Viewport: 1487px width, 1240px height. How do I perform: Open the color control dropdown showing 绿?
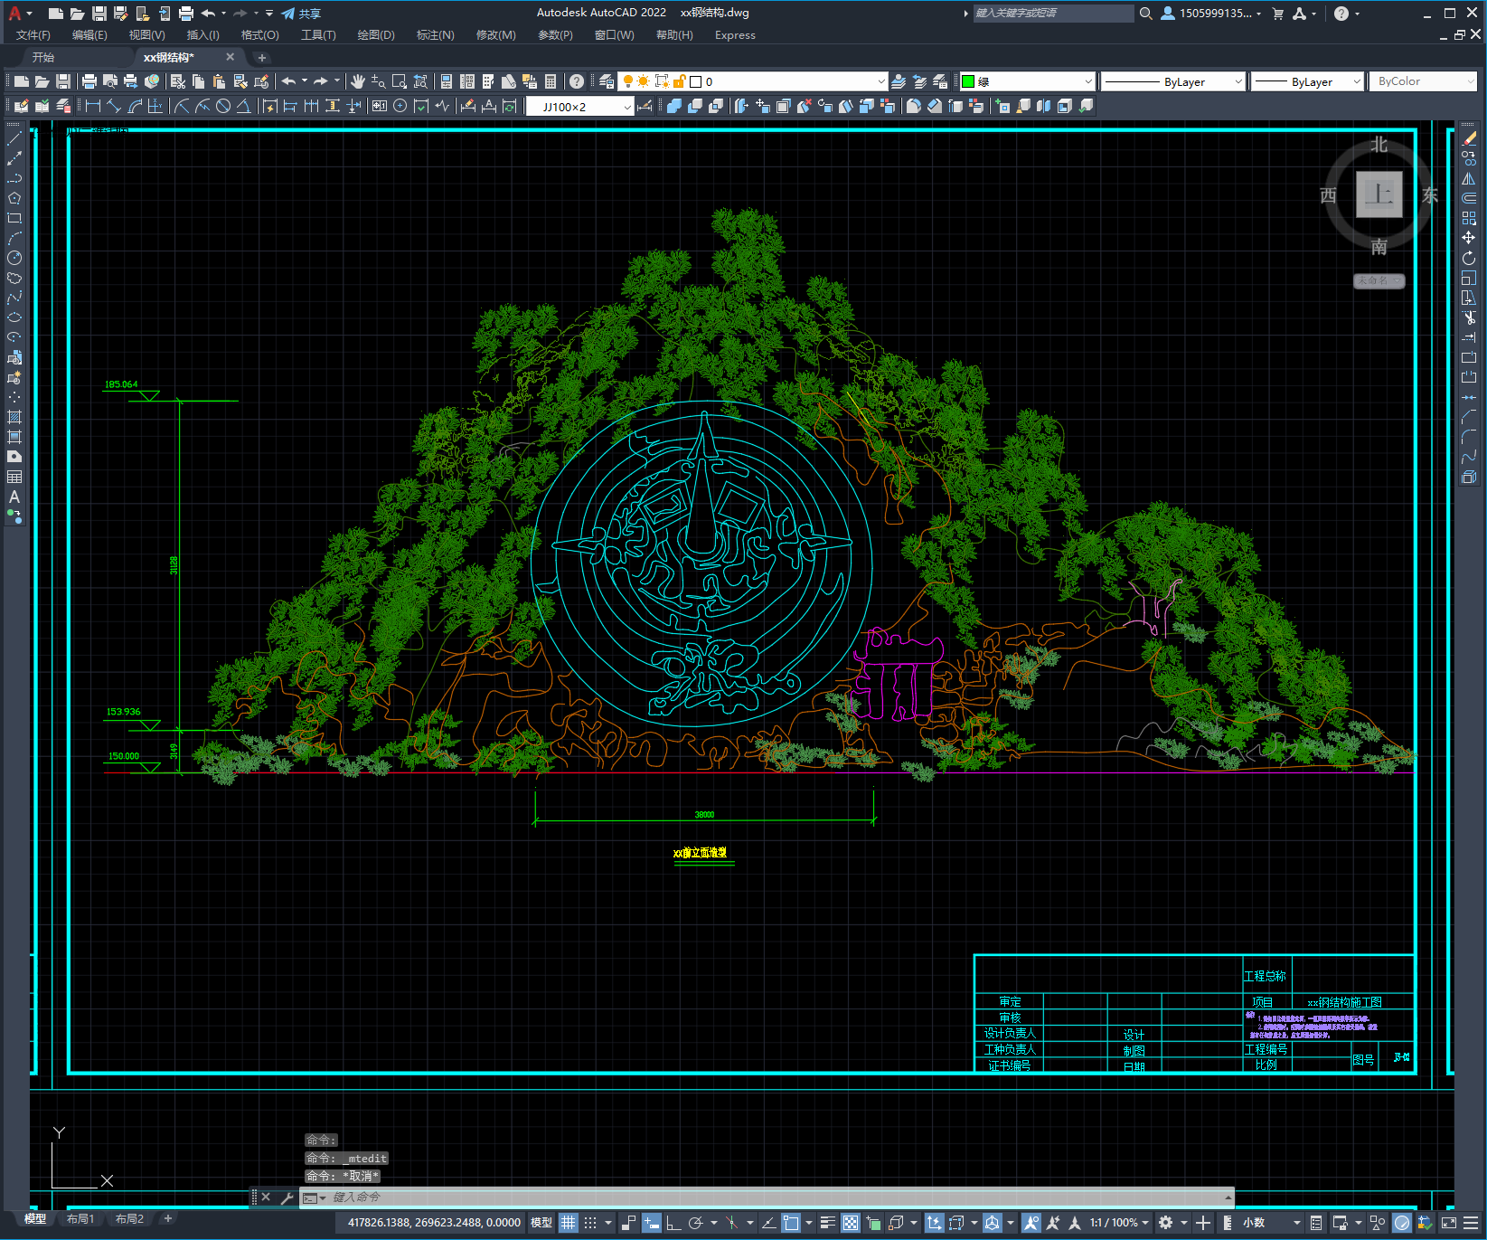coord(1027,81)
